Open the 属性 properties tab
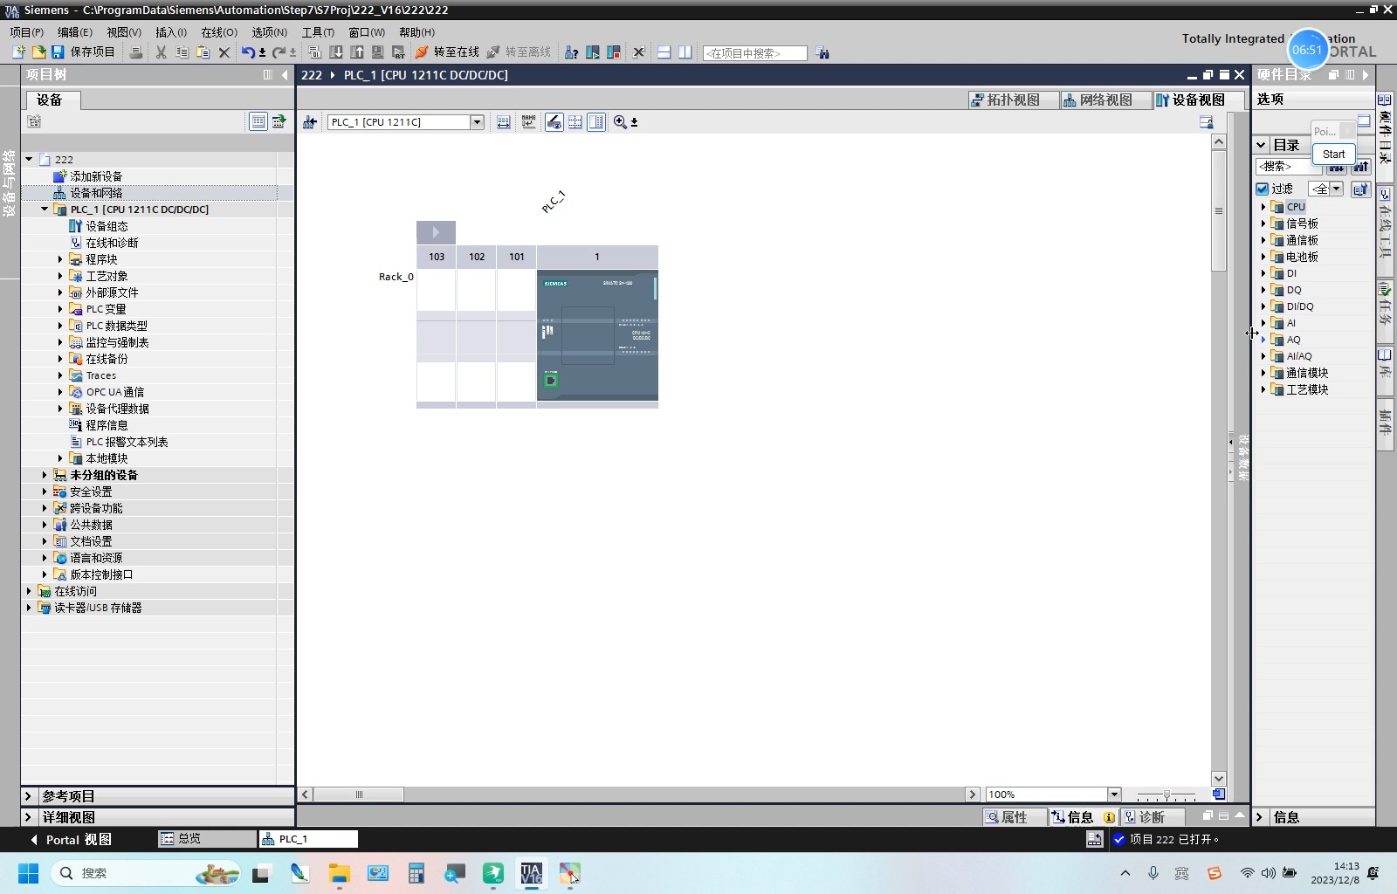1397x894 pixels. pos(1014,817)
